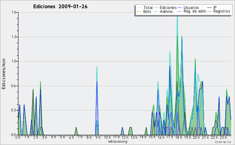The image size is (235, 145).
Task: Click the '18 h' x-axis label
Action: pos(179,138)
